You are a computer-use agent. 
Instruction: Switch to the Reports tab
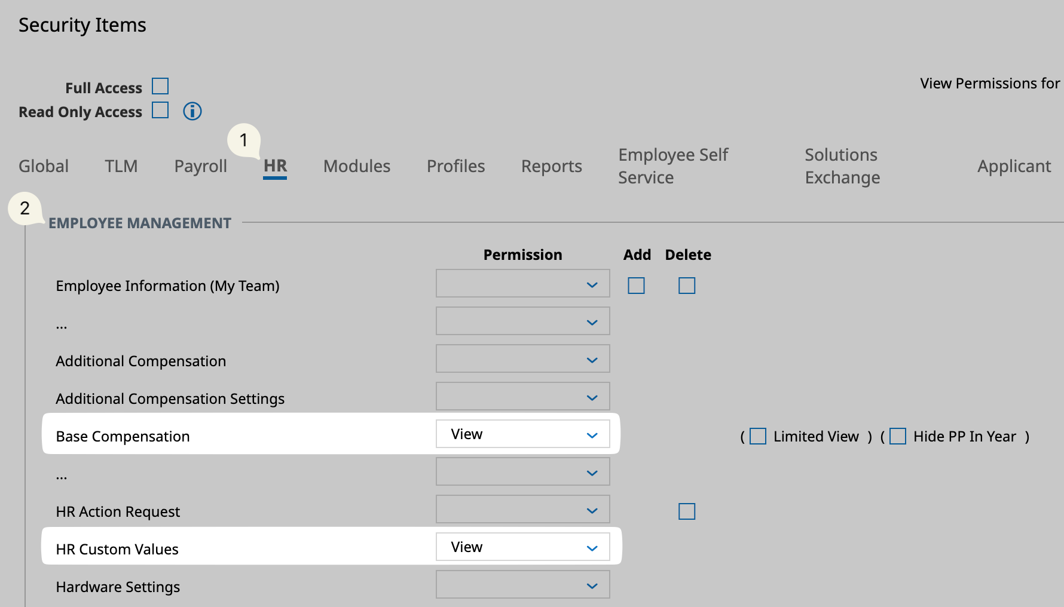click(551, 166)
